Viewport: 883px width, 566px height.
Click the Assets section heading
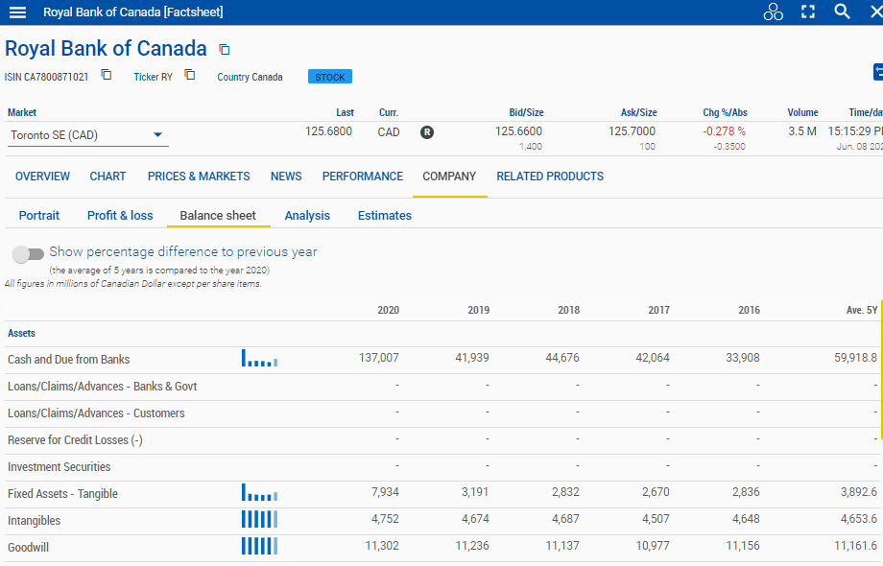21,333
